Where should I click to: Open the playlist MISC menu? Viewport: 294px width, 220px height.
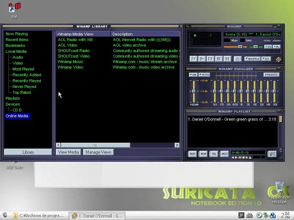pos(225,154)
